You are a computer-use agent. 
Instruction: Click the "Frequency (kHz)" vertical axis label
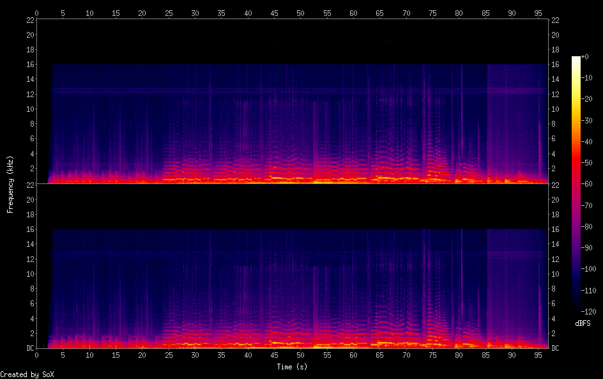[10, 184]
